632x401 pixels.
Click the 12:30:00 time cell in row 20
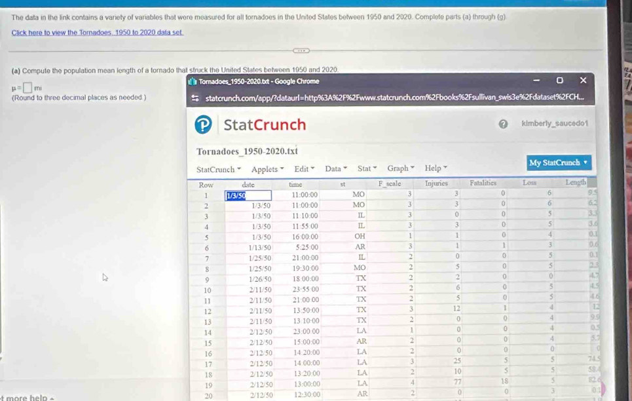tap(307, 394)
